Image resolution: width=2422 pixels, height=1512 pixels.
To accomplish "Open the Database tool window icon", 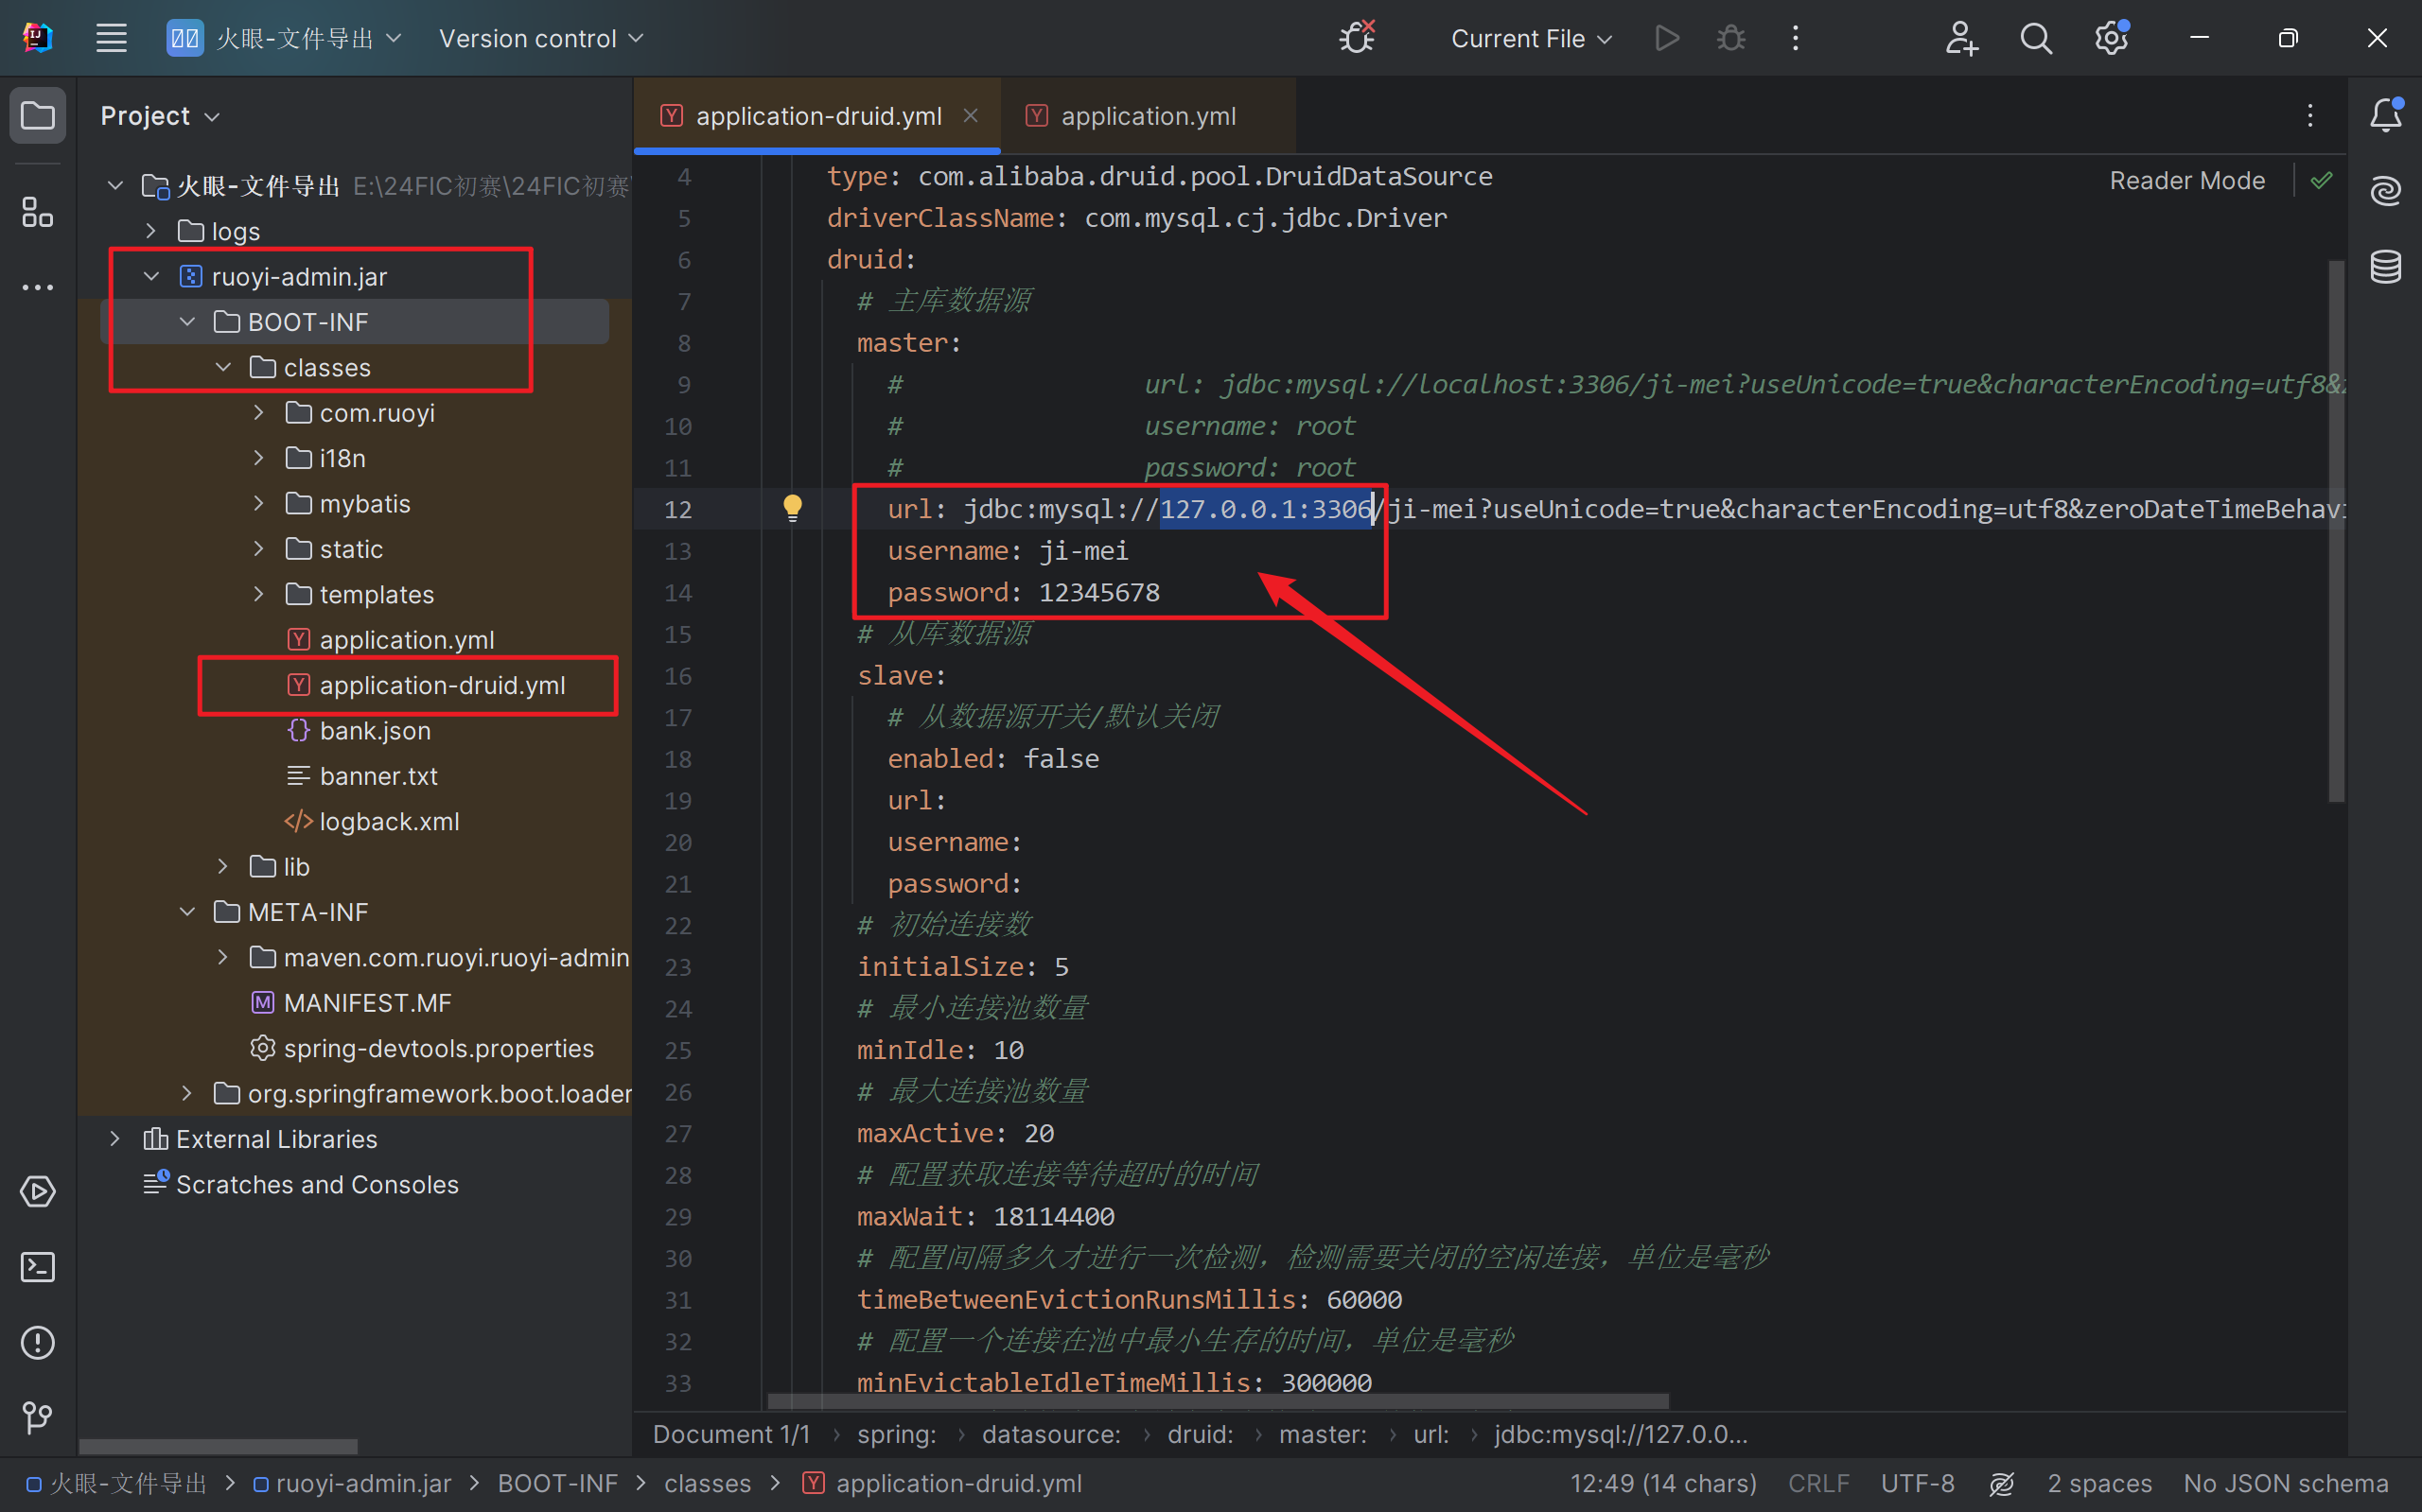I will [x=2385, y=267].
